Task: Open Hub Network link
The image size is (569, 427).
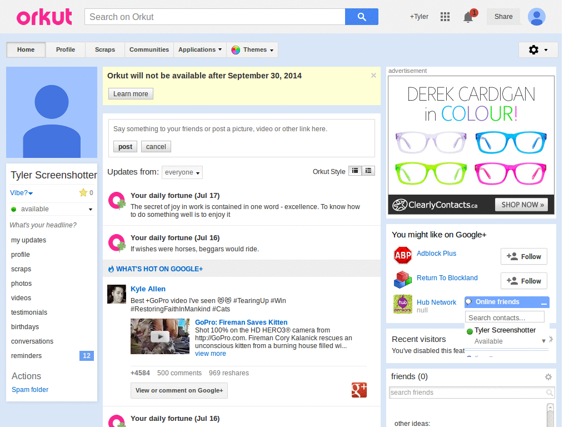Action: coord(437,302)
